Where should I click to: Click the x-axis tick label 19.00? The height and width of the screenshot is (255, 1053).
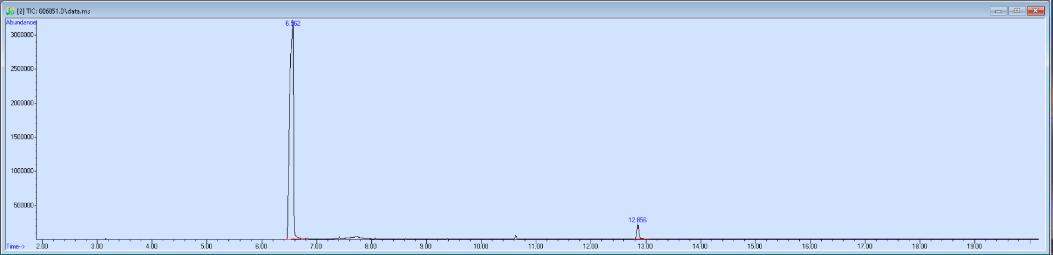[974, 246]
